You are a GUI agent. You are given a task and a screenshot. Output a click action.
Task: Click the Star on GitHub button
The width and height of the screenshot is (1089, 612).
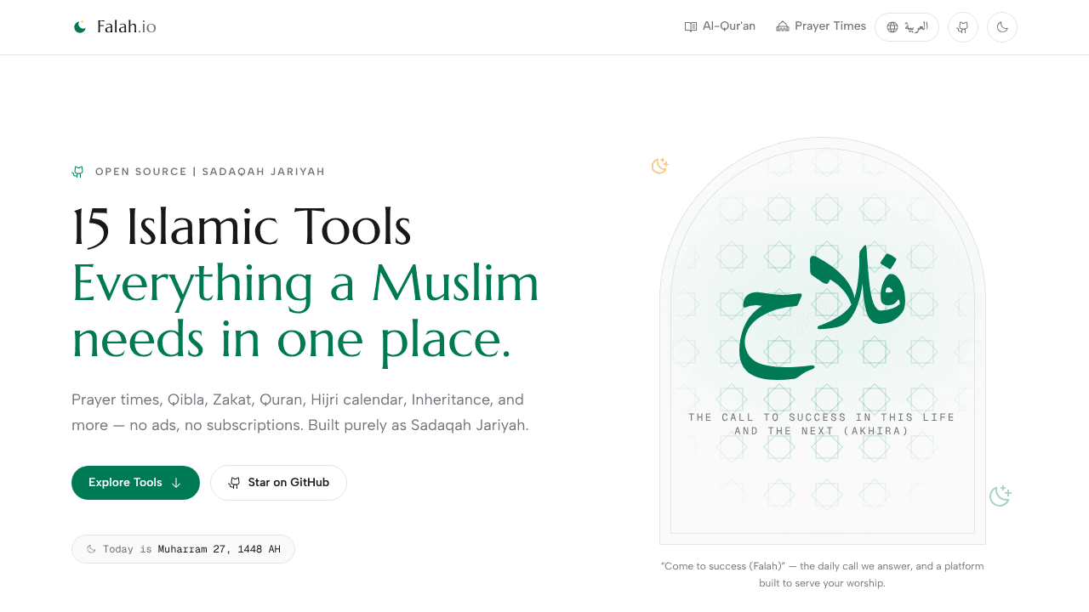[278, 483]
